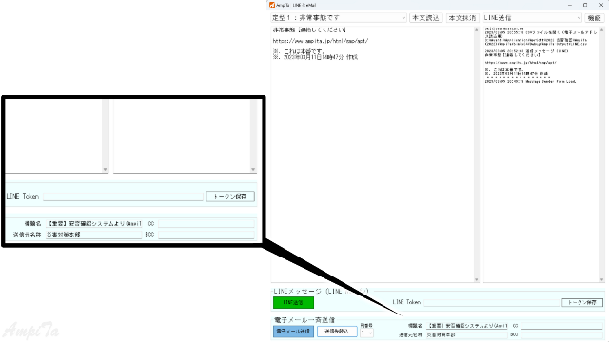Click the 本文読込 button
Screen dimensions: 609x342
(x=425, y=18)
